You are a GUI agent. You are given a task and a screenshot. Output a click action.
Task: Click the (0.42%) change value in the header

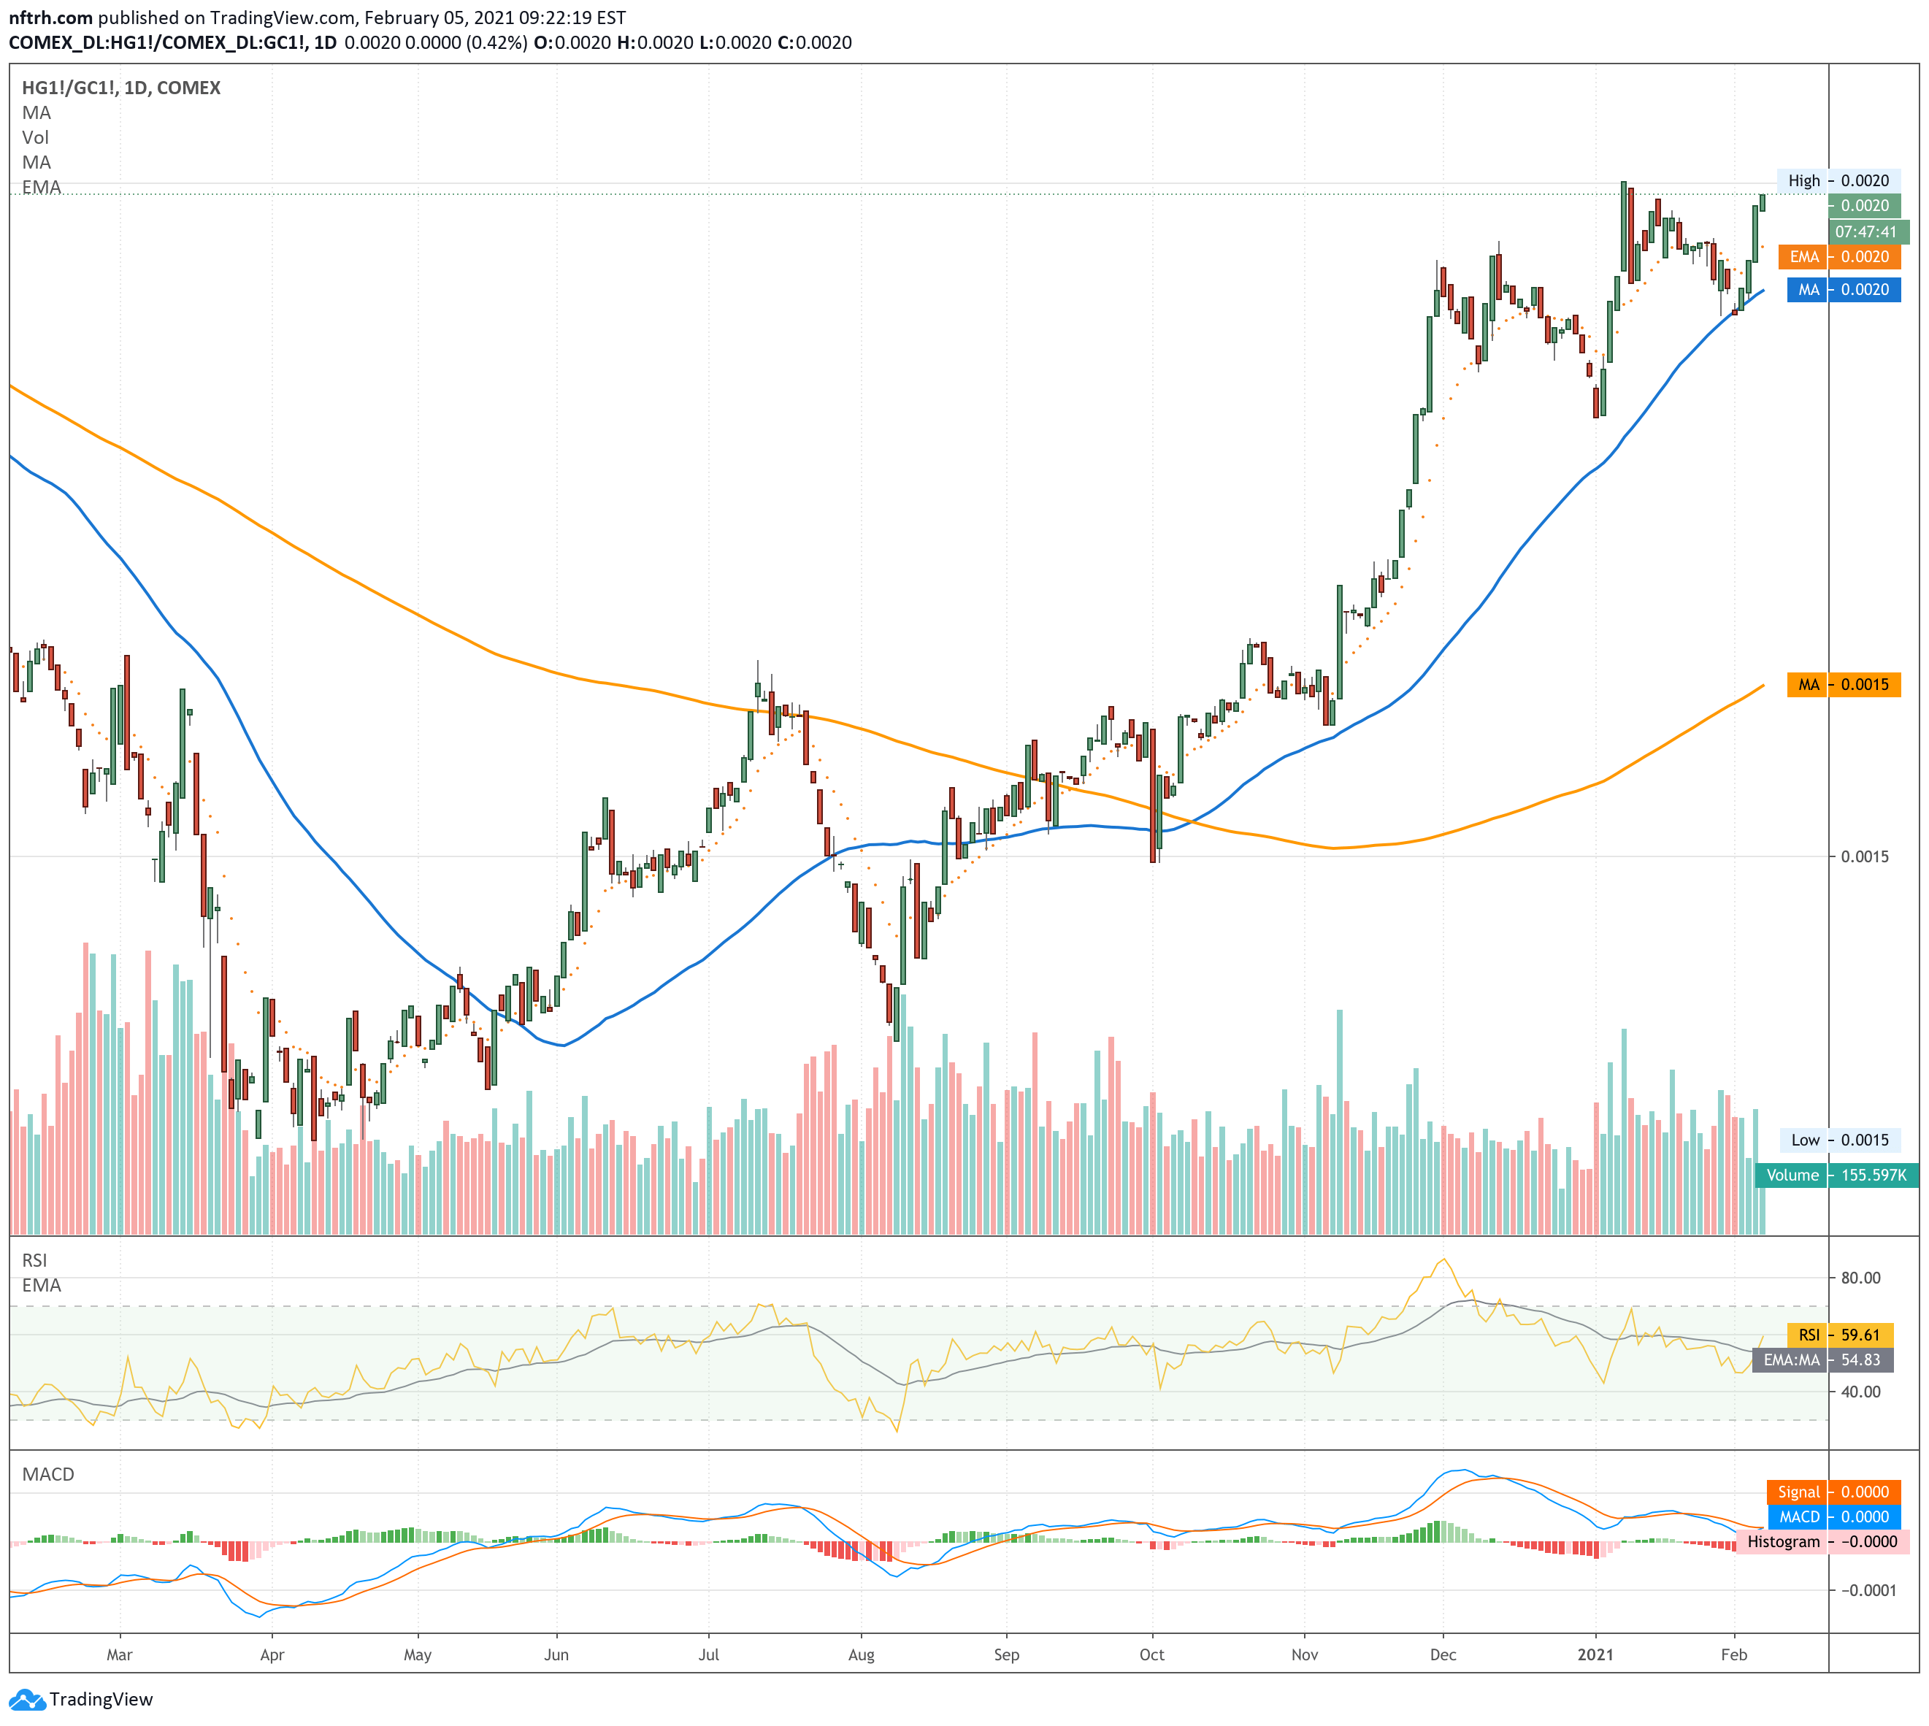point(496,42)
